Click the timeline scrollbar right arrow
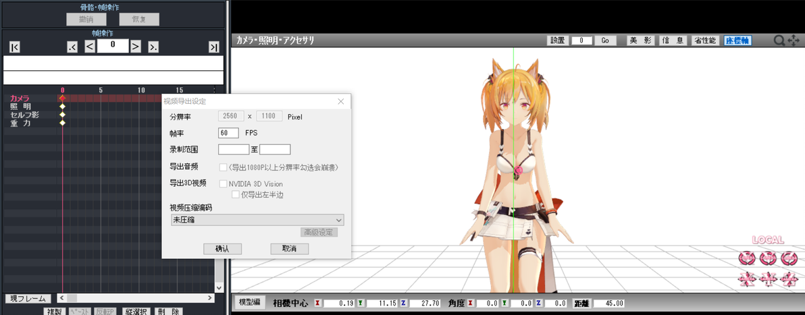This screenshot has height=315, width=805. (210, 298)
